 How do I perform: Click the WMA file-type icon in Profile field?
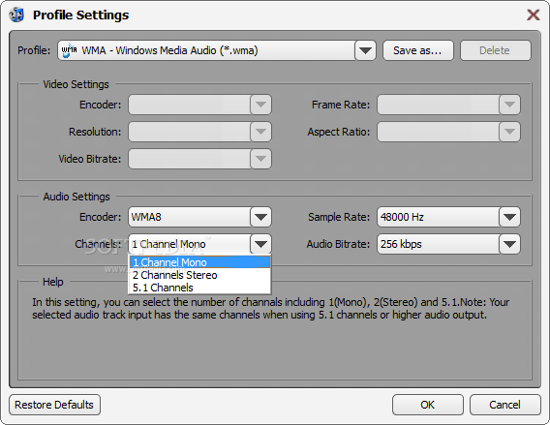pyautogui.click(x=69, y=50)
